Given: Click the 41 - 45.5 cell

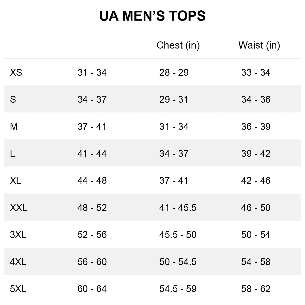Looking at the screenshot, I should coord(178,208).
